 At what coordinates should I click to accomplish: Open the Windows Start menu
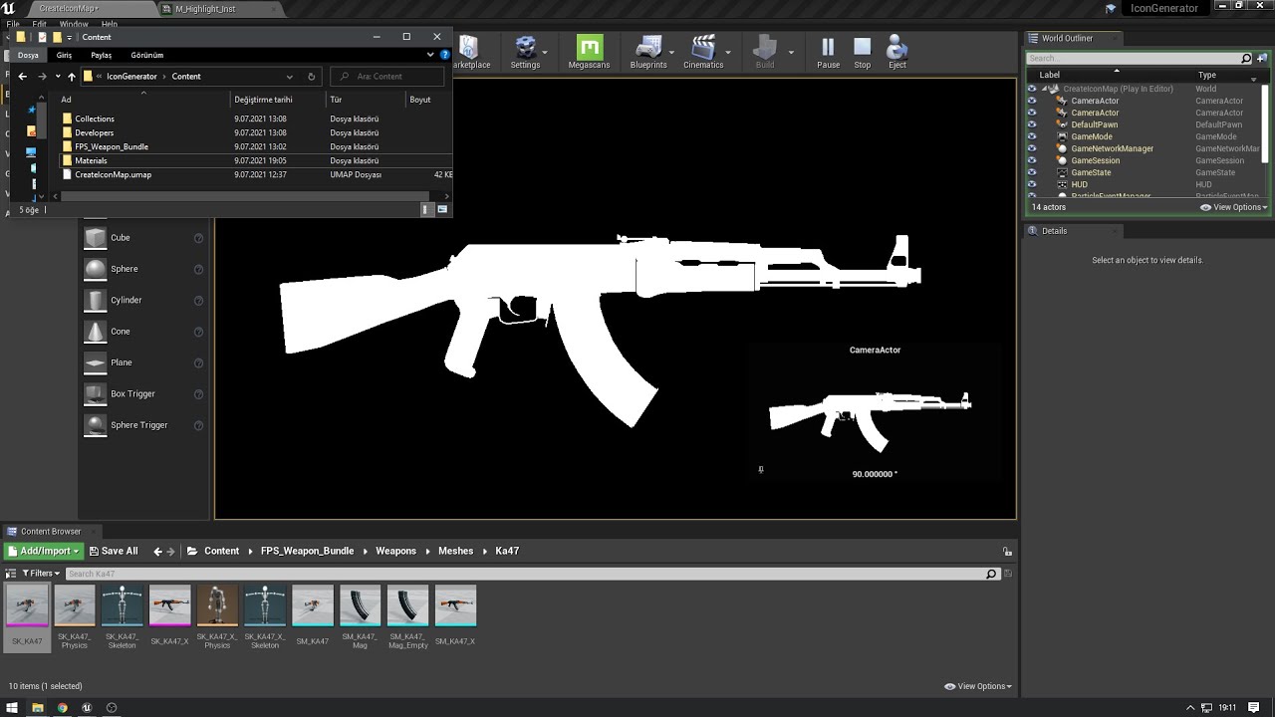[11, 708]
